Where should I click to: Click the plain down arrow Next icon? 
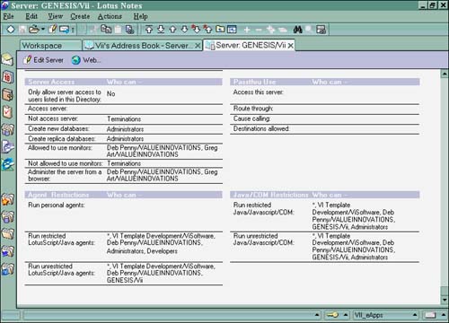point(184,29)
